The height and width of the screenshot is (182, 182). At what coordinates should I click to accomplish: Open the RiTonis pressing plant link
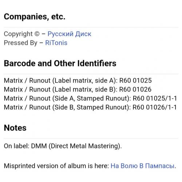(x=56, y=43)
